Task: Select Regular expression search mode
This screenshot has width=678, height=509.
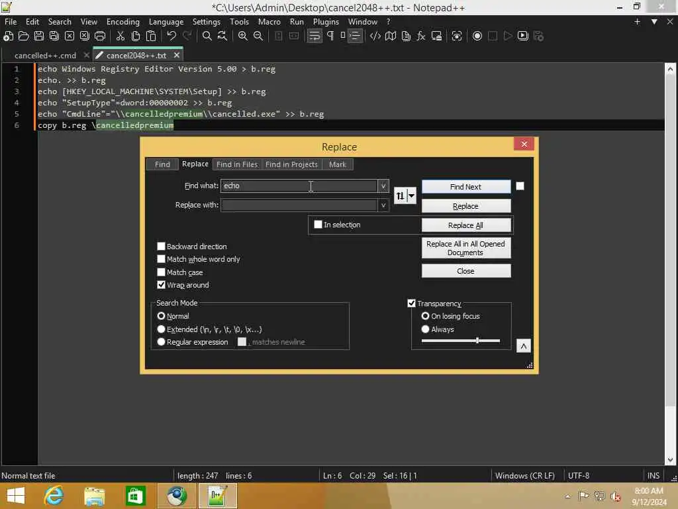Action: (x=162, y=342)
